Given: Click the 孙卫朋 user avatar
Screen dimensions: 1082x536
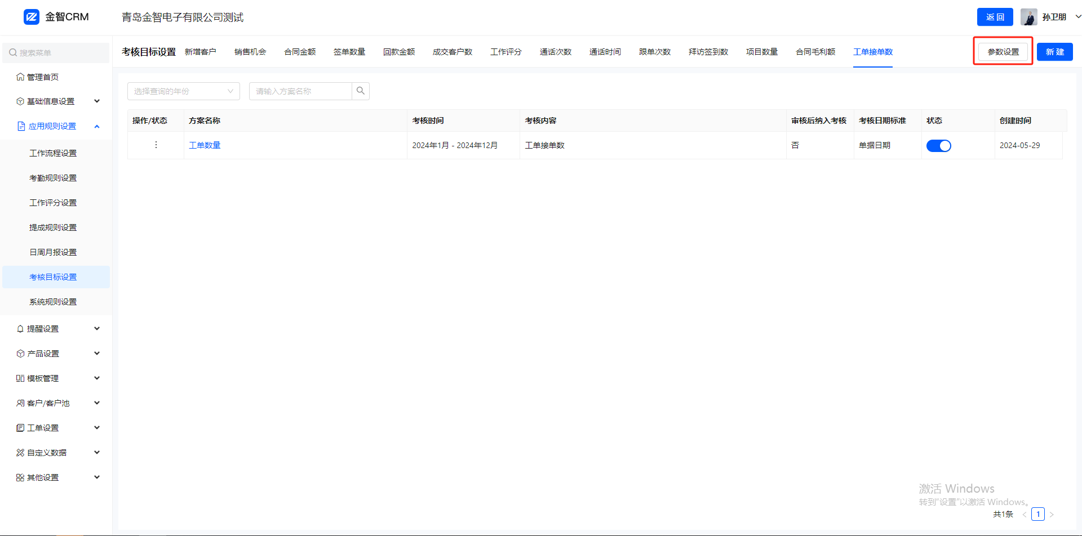Looking at the screenshot, I should pos(1028,17).
